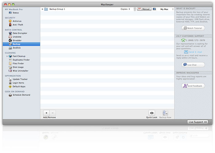Click the Send Feedback button
Screen dimensions: 215x153
193,86
